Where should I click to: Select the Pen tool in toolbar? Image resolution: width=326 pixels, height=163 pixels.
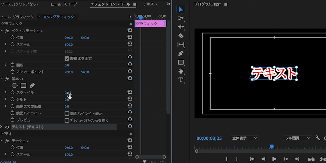coord(181,53)
